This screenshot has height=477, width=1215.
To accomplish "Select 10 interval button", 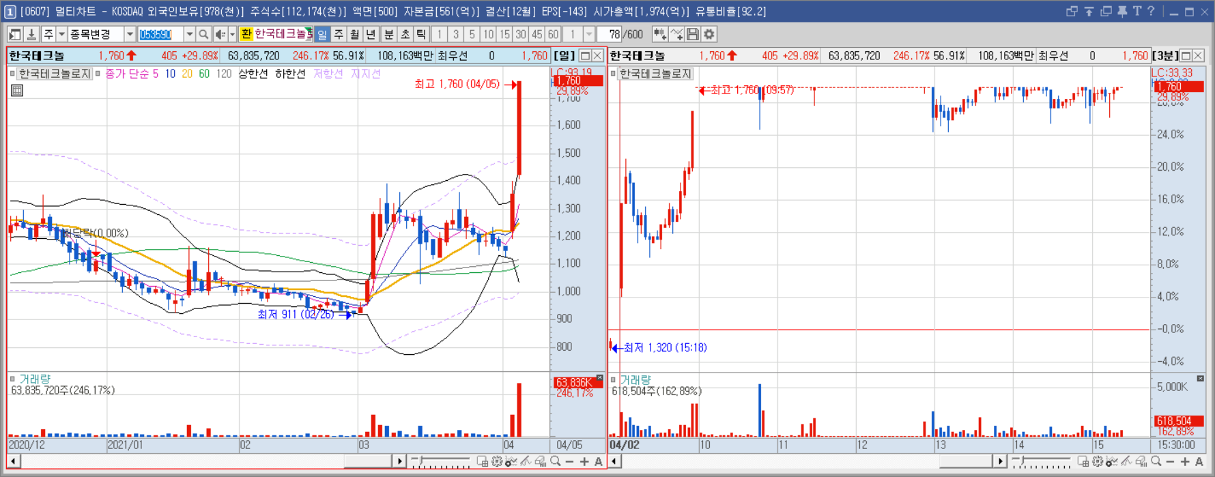I will (489, 34).
